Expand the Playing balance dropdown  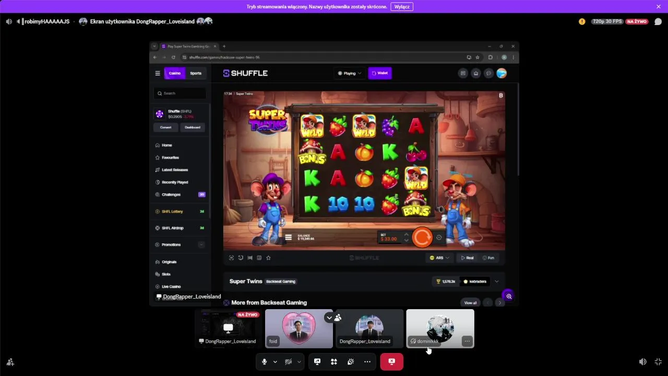pos(350,73)
